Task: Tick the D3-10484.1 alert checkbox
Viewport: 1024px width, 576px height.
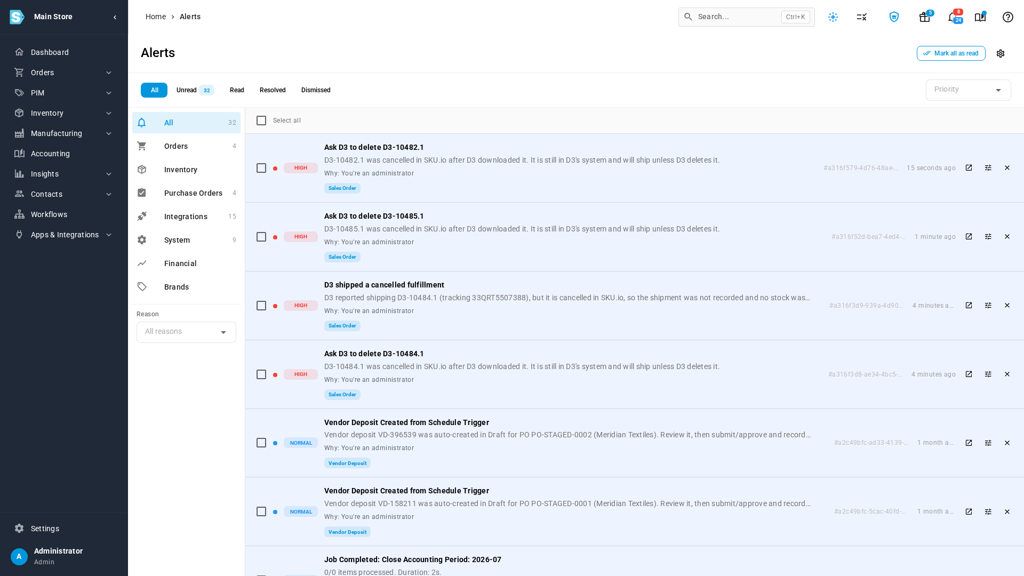Action: (261, 374)
